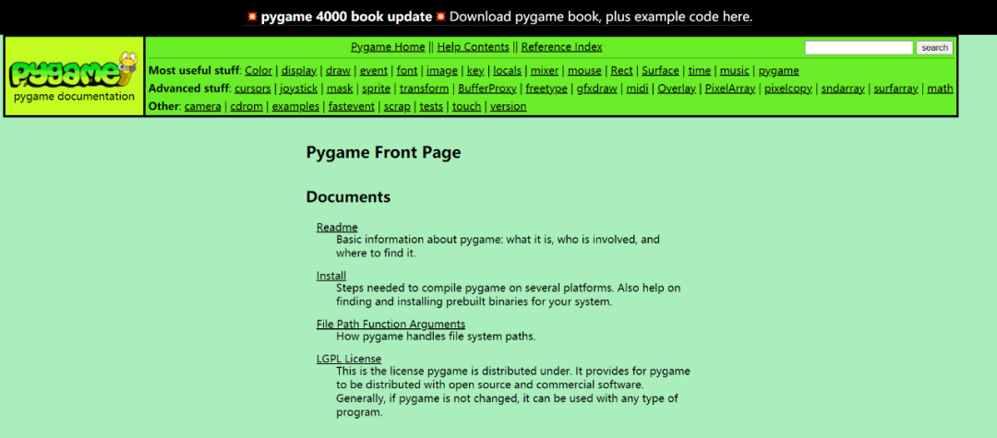Open the mouse module link
Viewport: 997px width, 438px height.
tap(584, 70)
